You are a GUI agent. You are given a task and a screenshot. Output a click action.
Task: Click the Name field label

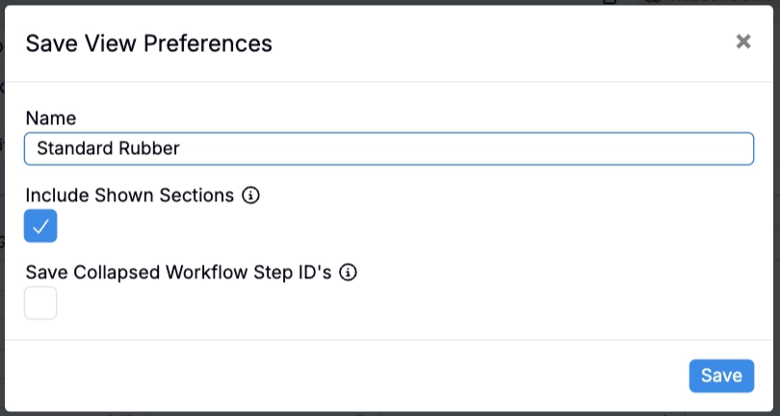click(51, 117)
